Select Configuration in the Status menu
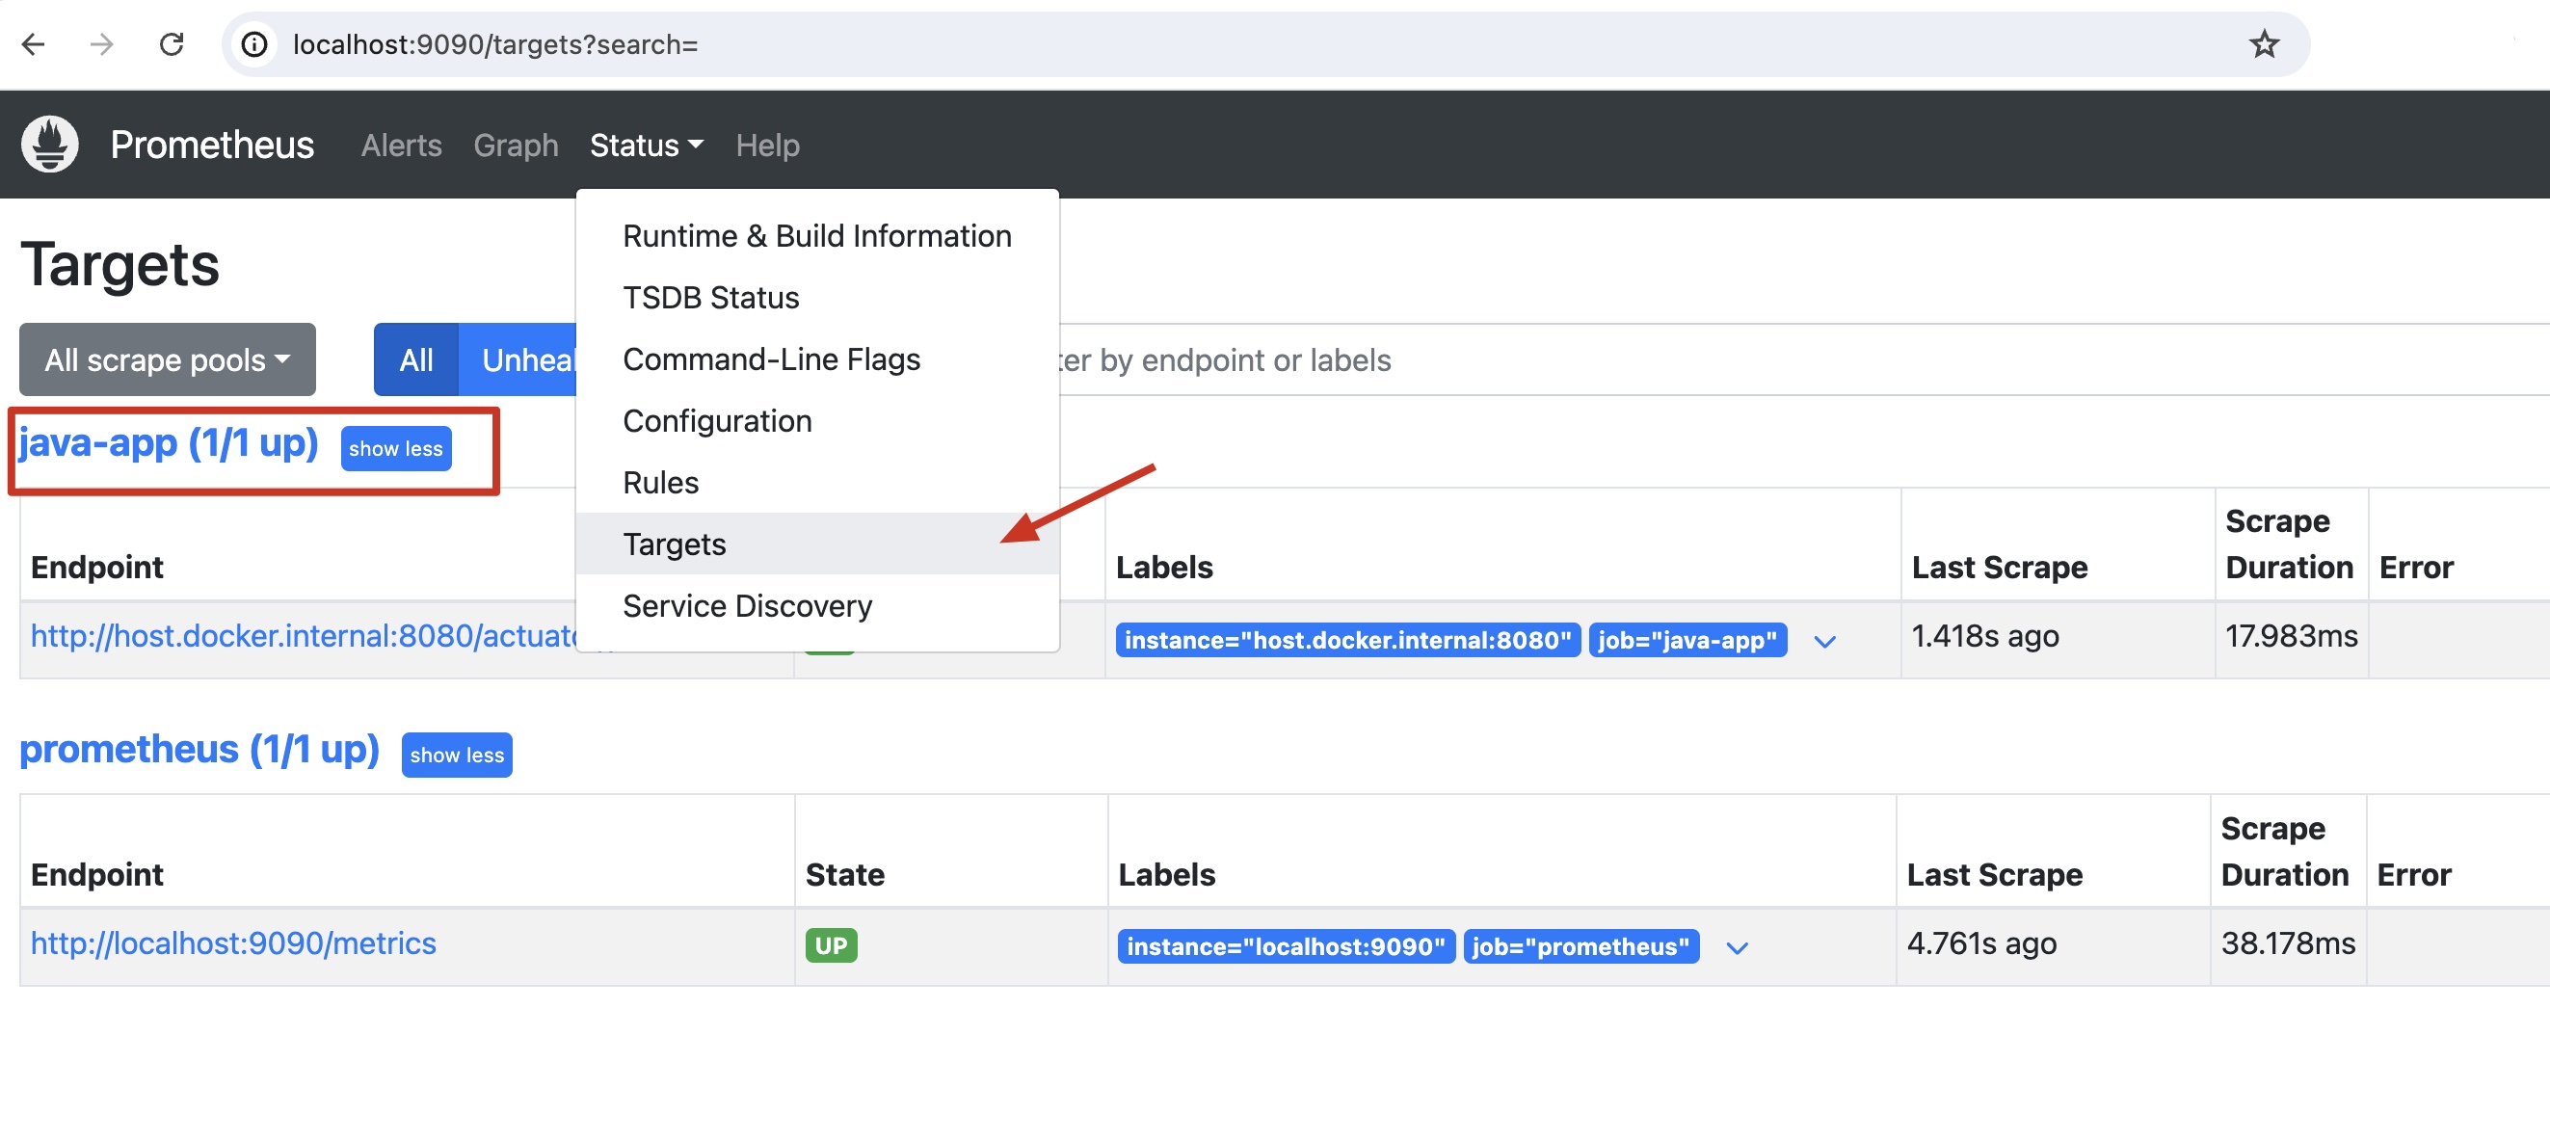Screen dimensions: 2550x1141 click(x=717, y=420)
